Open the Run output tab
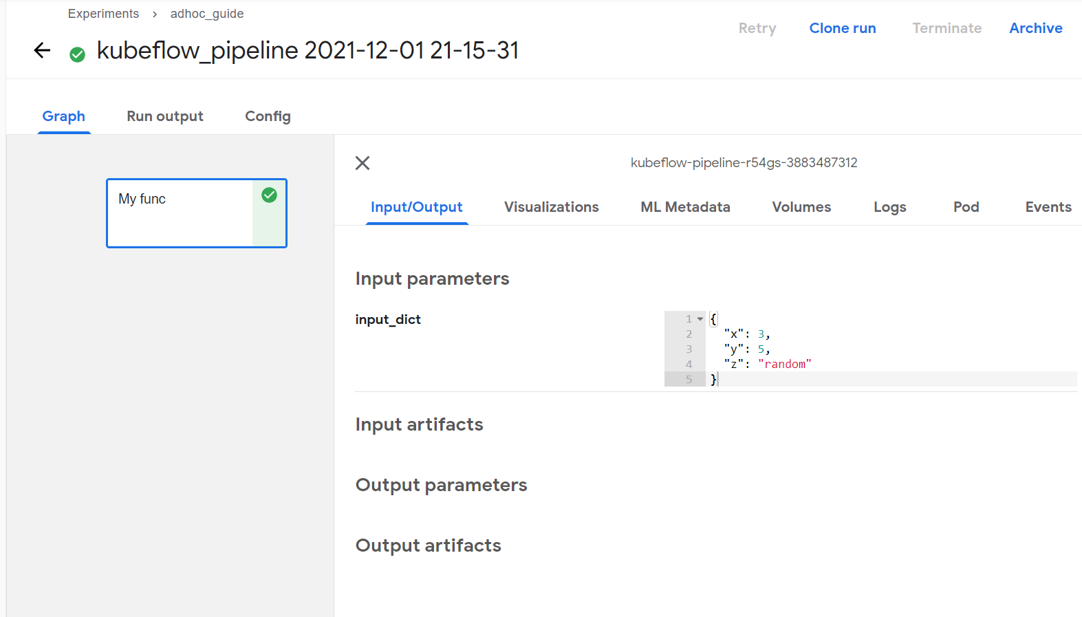This screenshot has width=1082, height=617. 165,116
